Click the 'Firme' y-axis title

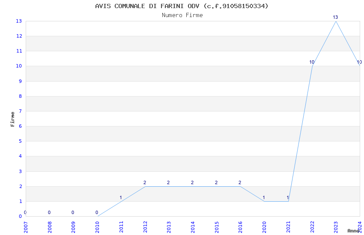[12, 119]
